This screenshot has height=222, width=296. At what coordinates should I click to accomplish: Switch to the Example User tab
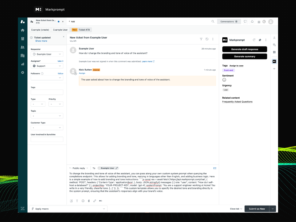click(x=60, y=30)
